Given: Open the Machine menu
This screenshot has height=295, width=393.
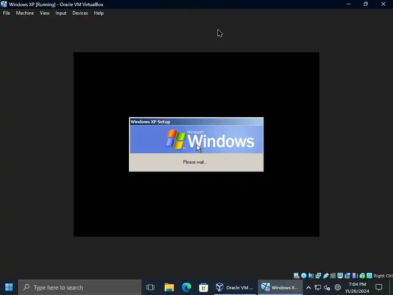Looking at the screenshot, I should pos(25,13).
